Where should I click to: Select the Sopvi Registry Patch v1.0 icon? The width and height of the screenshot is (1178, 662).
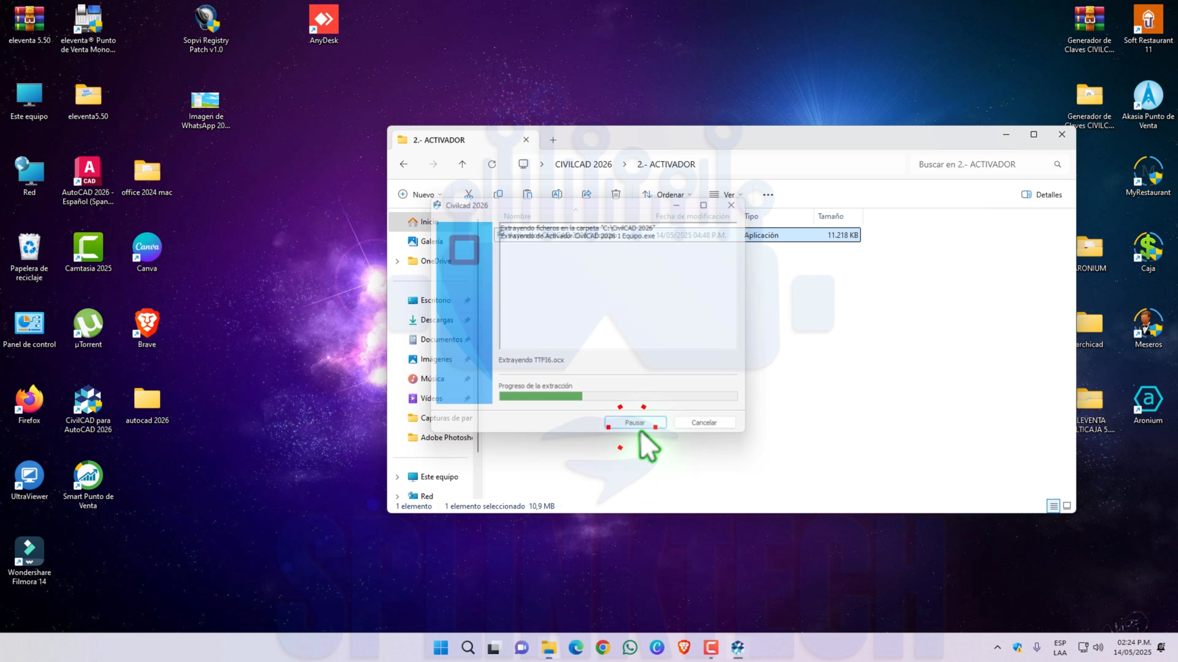click(206, 29)
